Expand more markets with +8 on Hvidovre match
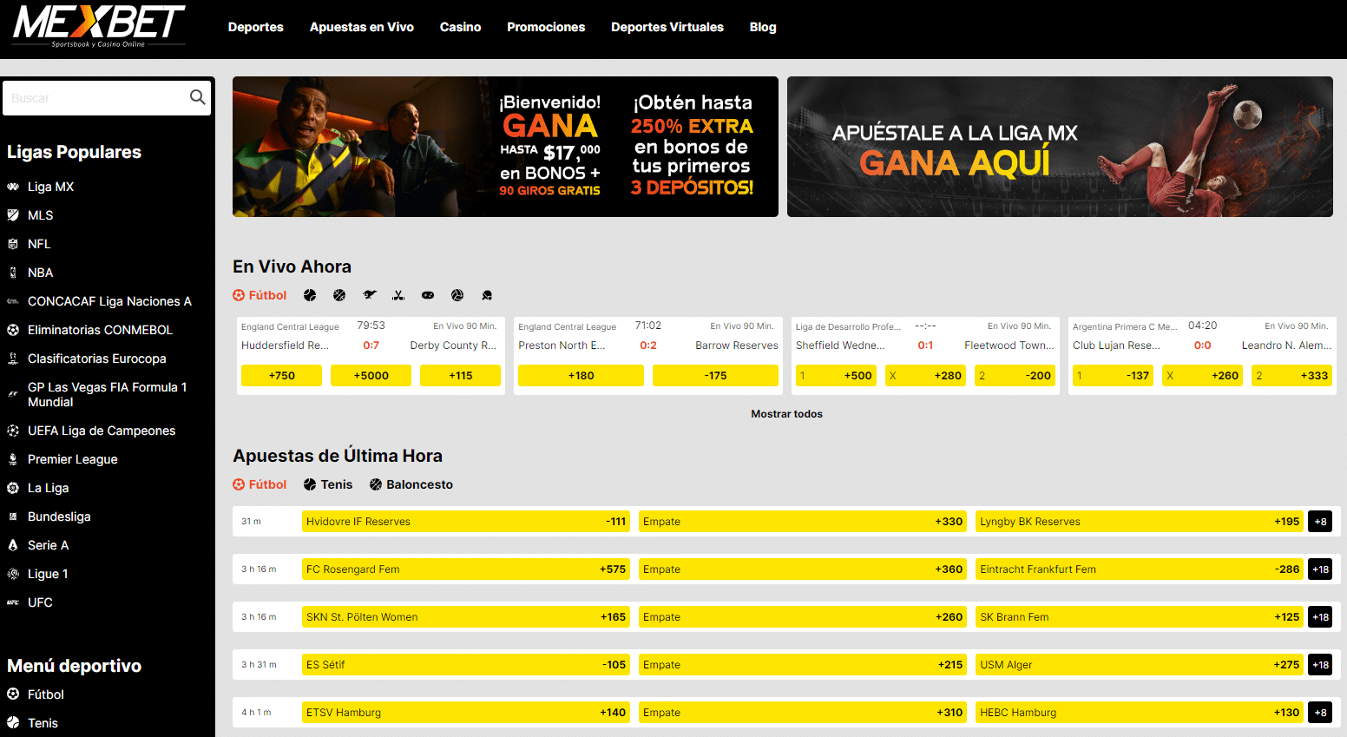The image size is (1347, 737). pyautogui.click(x=1320, y=522)
